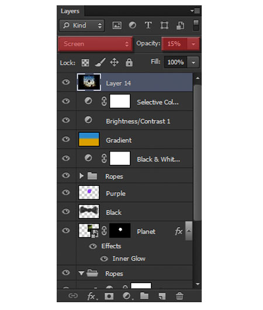Click the Inner Glow effect label
The height and width of the screenshot is (310, 263).
point(129,259)
